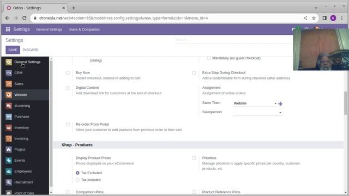Open Users & Companies top menu

click(84, 29)
